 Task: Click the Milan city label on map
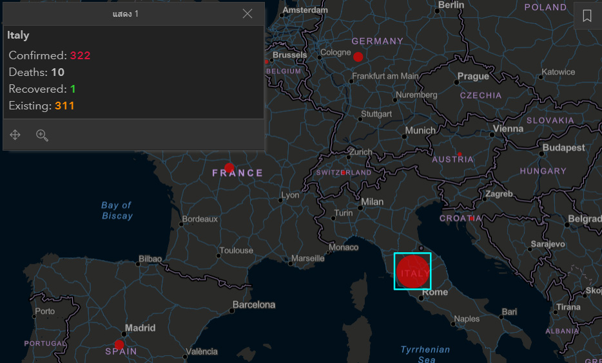[372, 201]
